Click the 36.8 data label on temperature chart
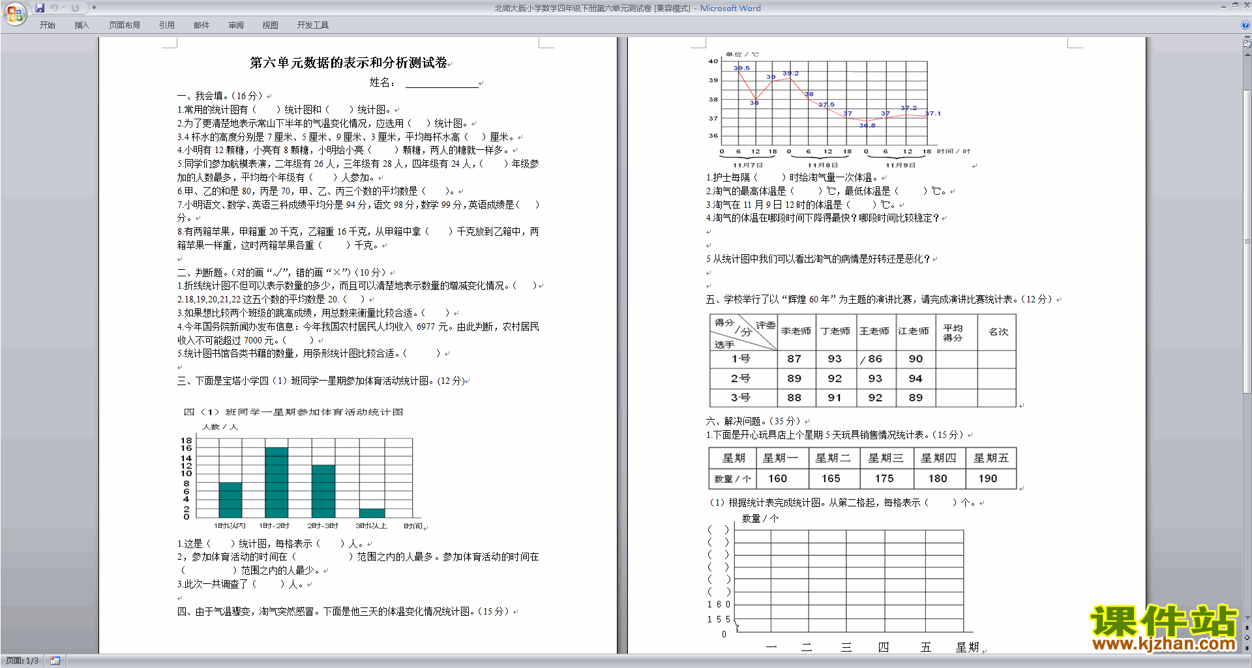The image size is (1252, 668). pyautogui.click(x=867, y=125)
